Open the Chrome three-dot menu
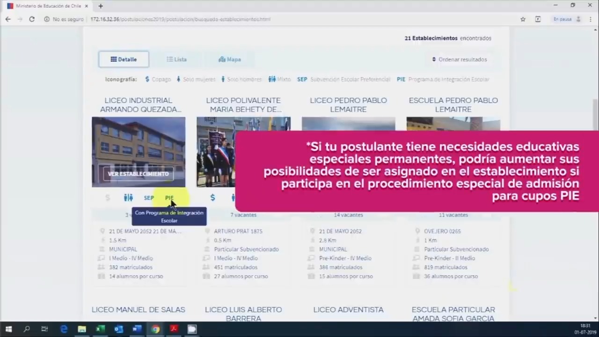599x337 pixels. pyautogui.click(x=591, y=19)
